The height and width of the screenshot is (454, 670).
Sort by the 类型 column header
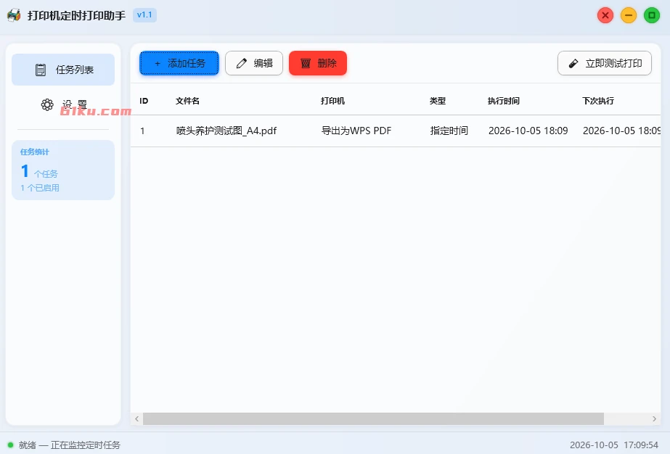click(438, 101)
